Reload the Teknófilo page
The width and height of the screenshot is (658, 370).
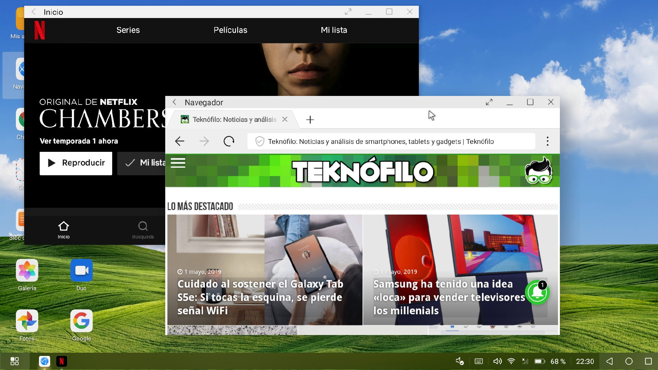[229, 141]
